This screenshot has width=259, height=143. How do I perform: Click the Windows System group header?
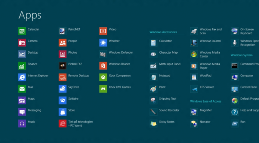[242, 55]
